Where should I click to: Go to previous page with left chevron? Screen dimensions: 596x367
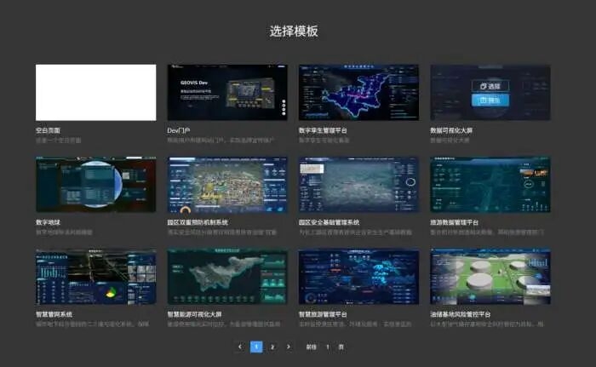240,347
